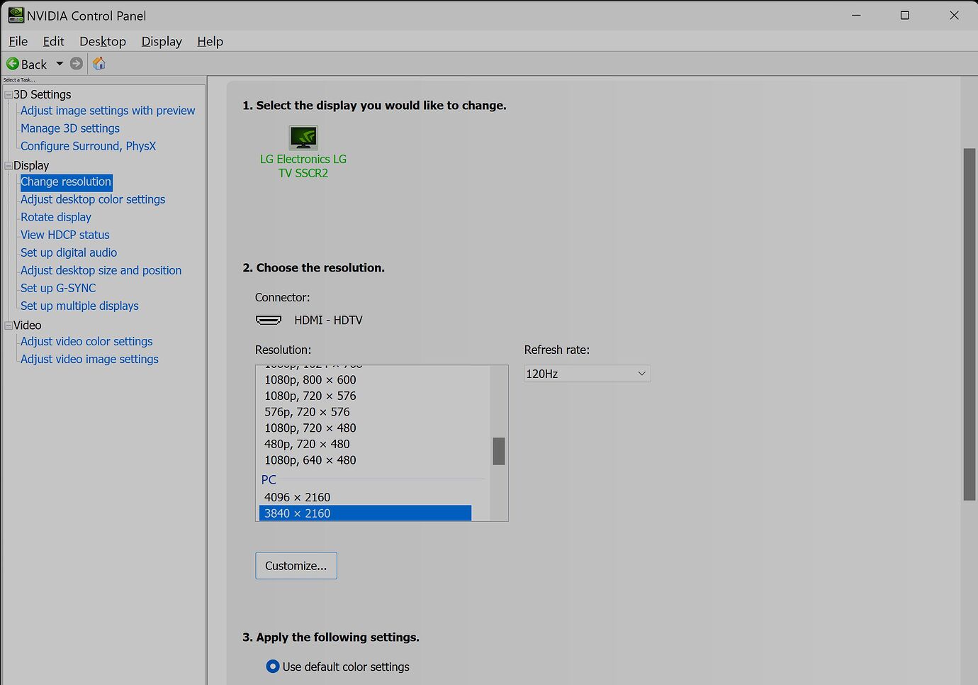Viewport: 978px width, 685px height.
Task: Click the resolution list scrollbar thumb
Action: [x=499, y=450]
